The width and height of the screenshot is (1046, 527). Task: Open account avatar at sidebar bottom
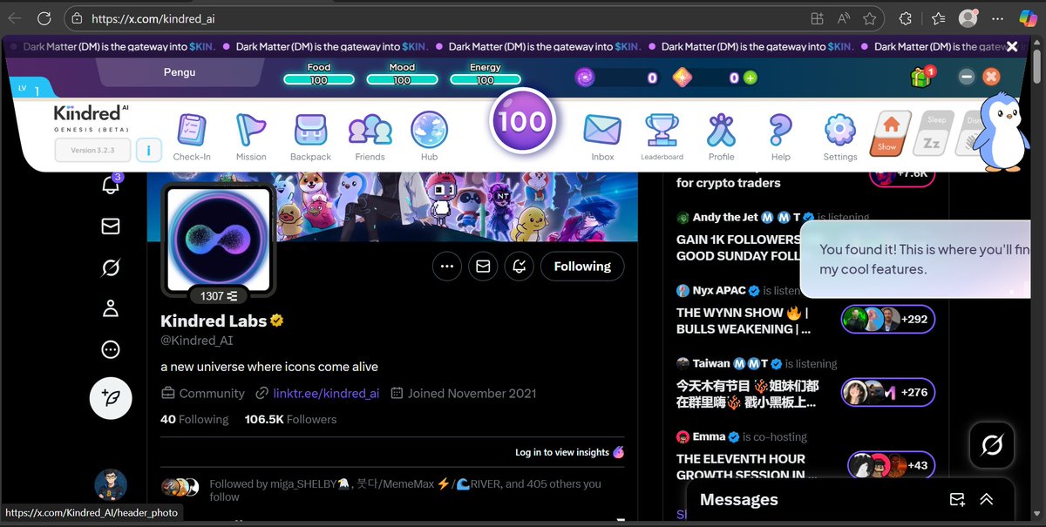[x=111, y=485]
